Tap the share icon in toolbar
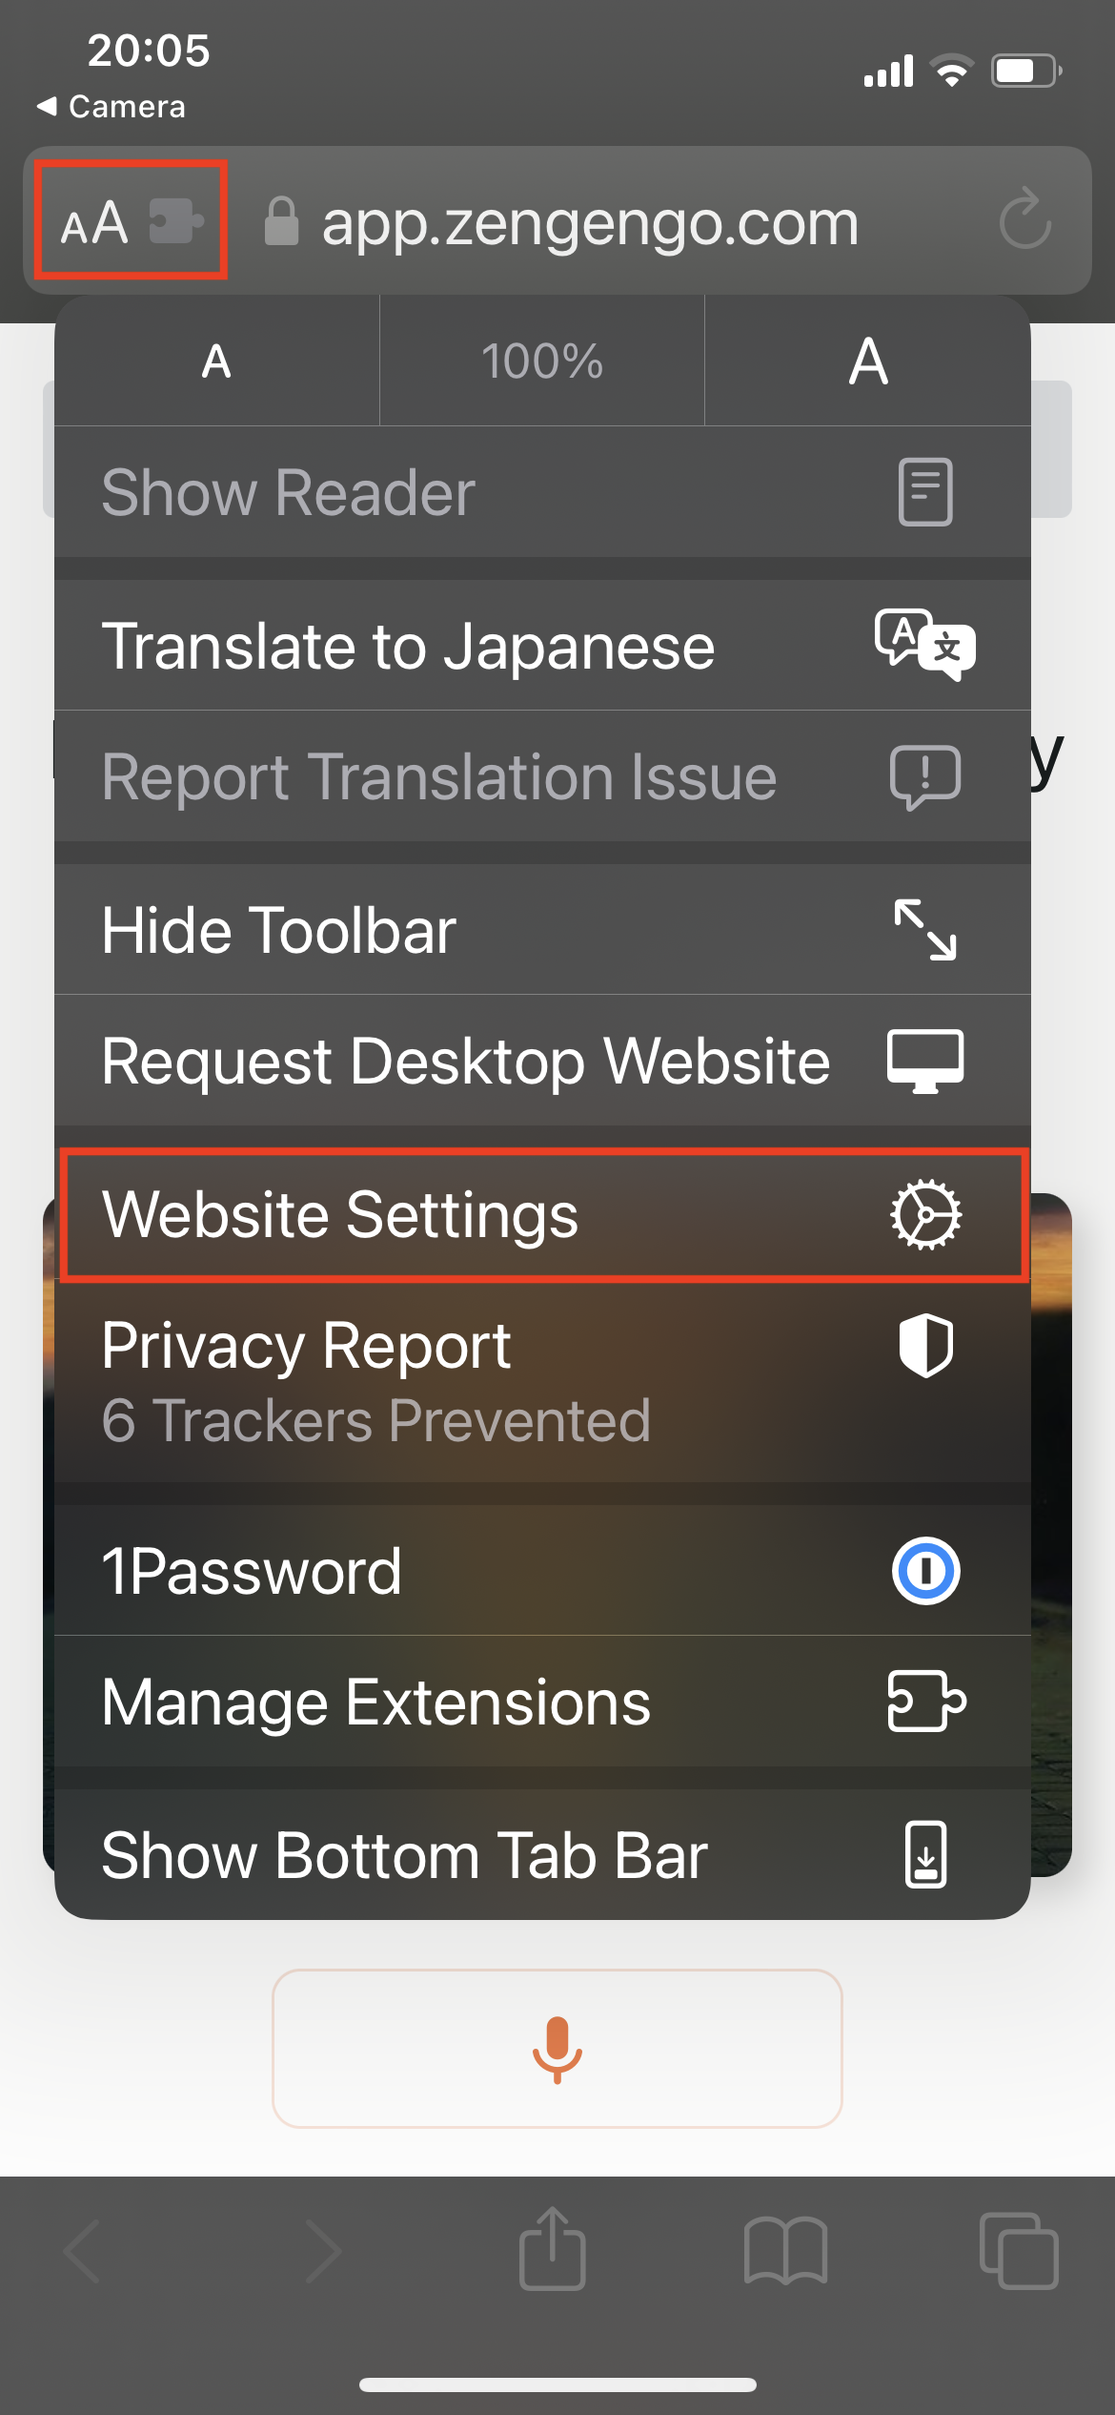 click(x=552, y=2248)
